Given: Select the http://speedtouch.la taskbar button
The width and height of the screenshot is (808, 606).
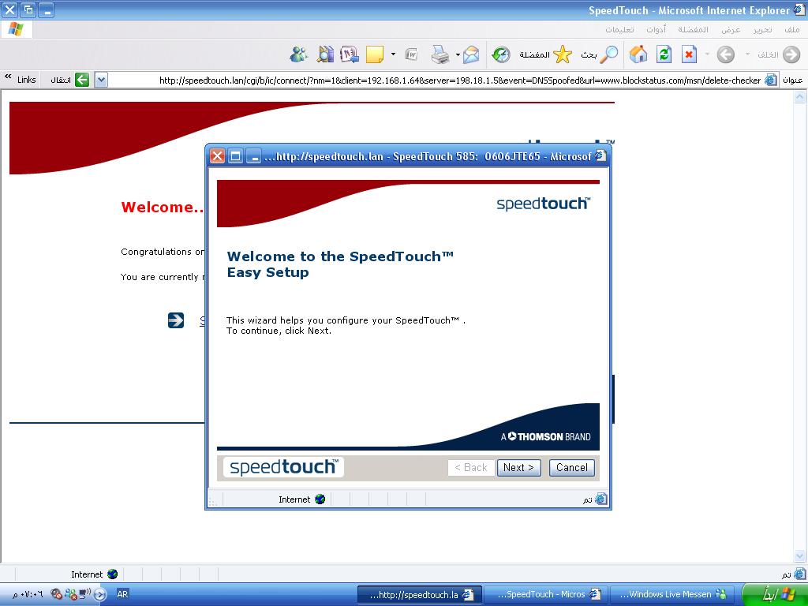Looking at the screenshot, I should coord(420,594).
